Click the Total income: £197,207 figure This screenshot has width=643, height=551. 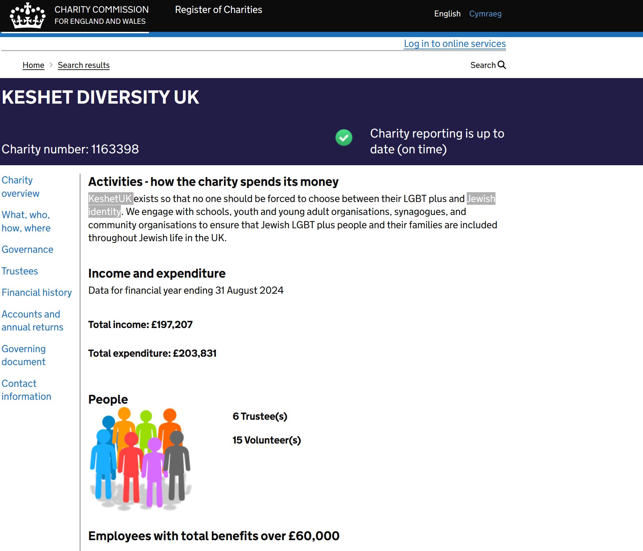141,325
